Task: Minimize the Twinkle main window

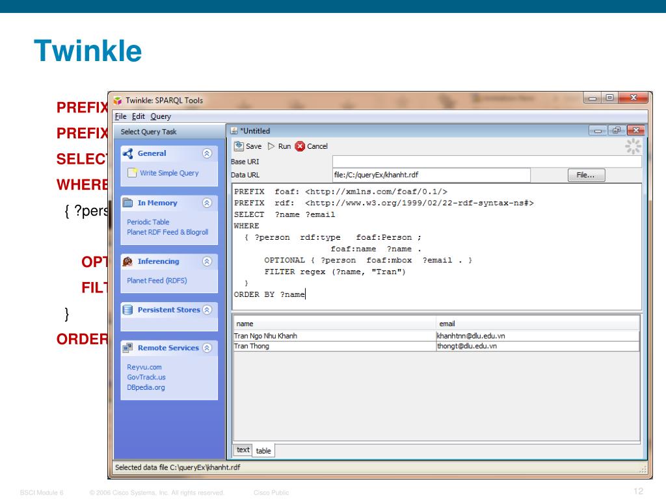Action: [593, 98]
